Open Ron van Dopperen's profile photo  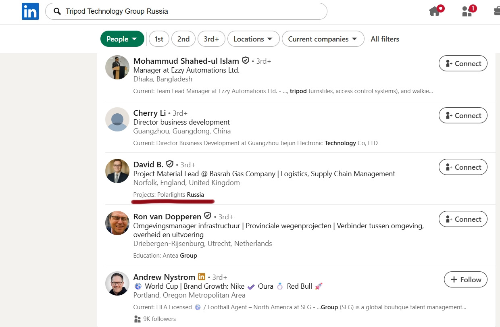coord(117,223)
